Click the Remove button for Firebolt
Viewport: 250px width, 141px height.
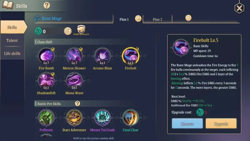point(187,123)
